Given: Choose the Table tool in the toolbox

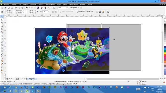Looking at the screenshot, I should click(2, 51).
